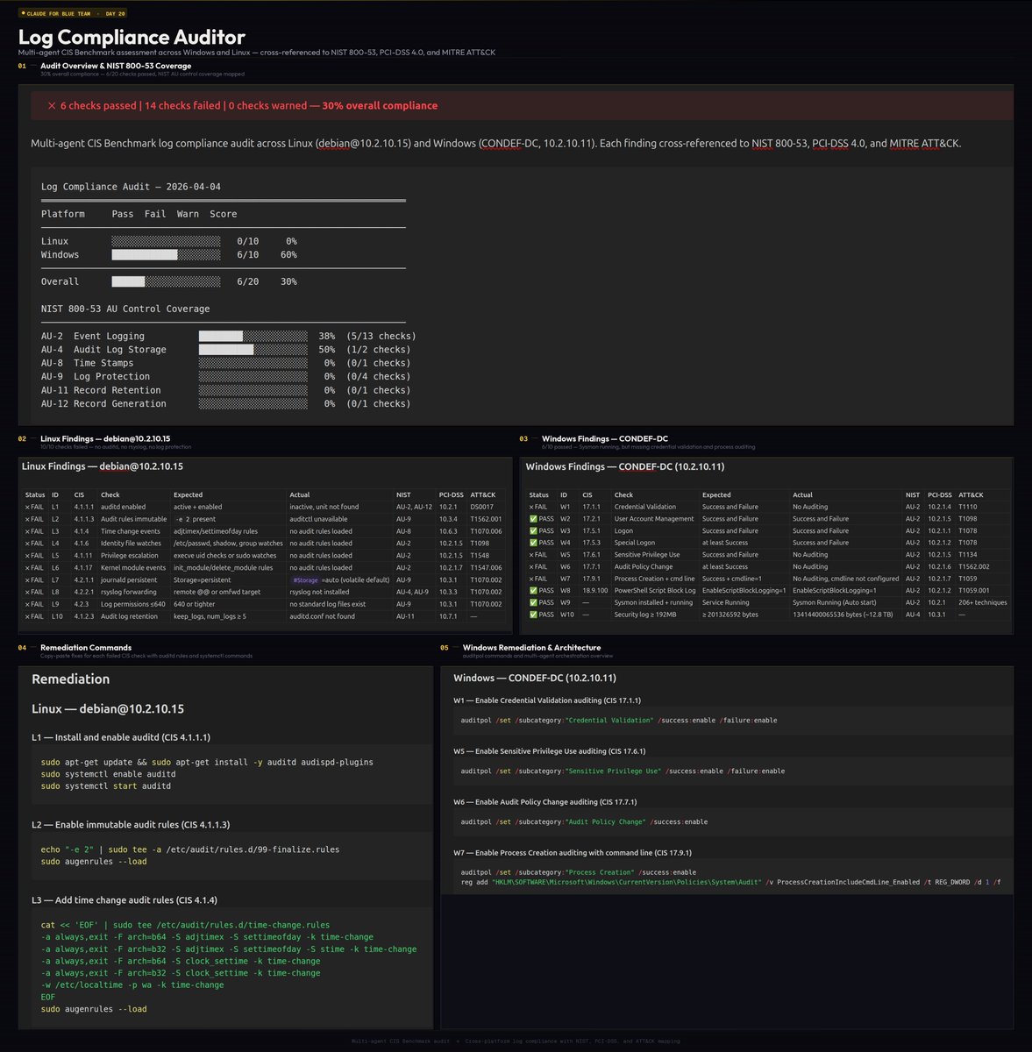Click the PASS checkmark for W8 PowerShell logging
Screen dimensions: 1032x1052
(x=533, y=591)
